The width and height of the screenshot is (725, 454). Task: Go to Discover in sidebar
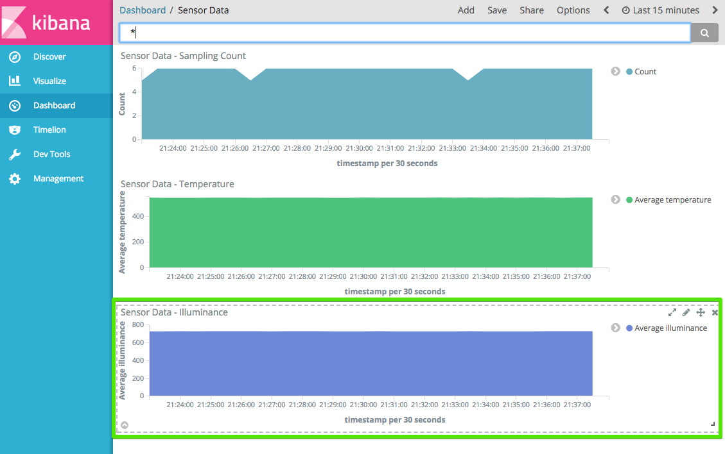57,57
